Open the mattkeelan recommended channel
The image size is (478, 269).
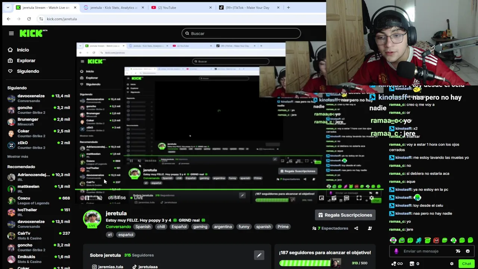(38, 189)
